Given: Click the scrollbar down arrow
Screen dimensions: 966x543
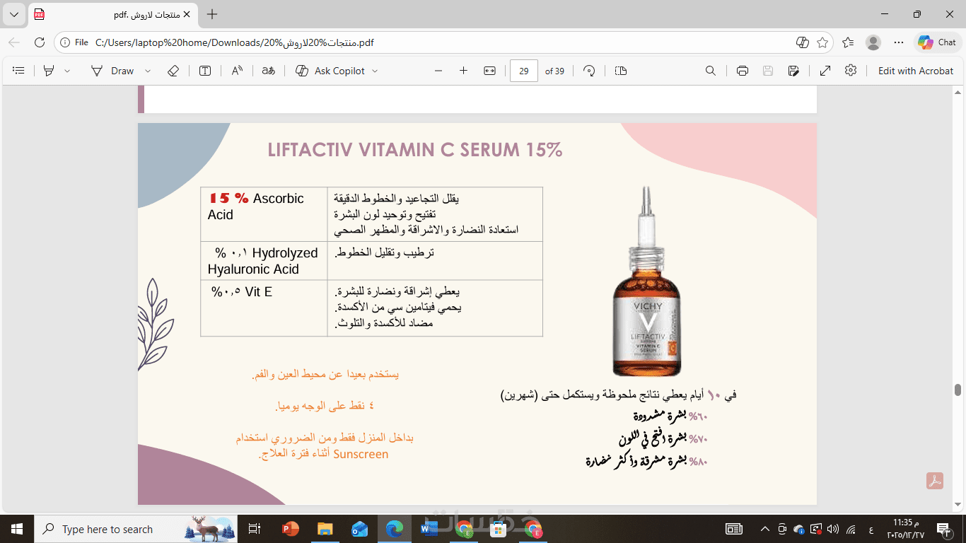Looking at the screenshot, I should pos(958,505).
